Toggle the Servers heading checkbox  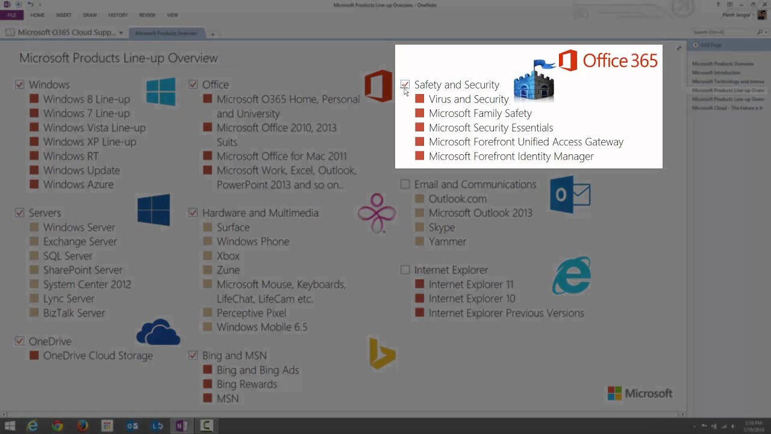click(19, 213)
